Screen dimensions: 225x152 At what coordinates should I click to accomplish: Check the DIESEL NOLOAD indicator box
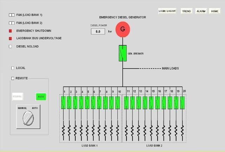point(10,46)
